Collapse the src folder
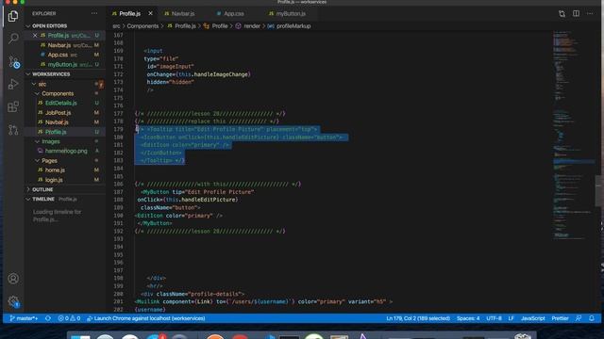This screenshot has height=339, width=604. 42,84
